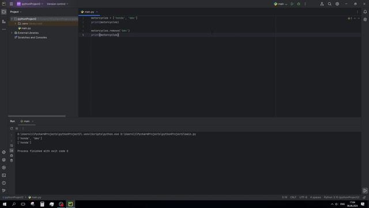Open the Project view dropdown header
369x208 pixels.
click(16, 12)
